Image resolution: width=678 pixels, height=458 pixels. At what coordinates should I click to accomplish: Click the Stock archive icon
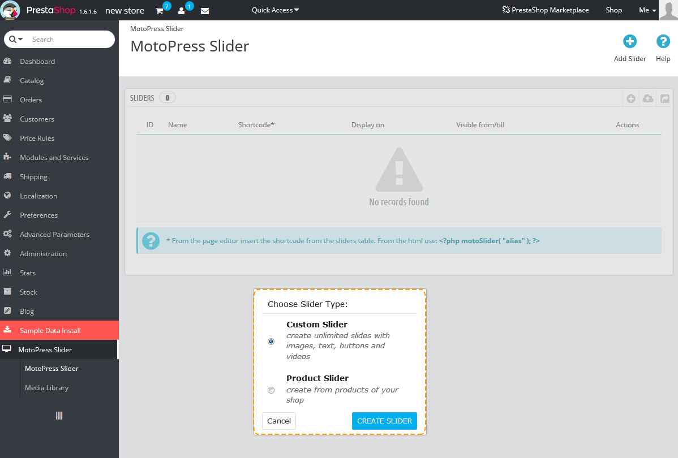tap(7, 292)
